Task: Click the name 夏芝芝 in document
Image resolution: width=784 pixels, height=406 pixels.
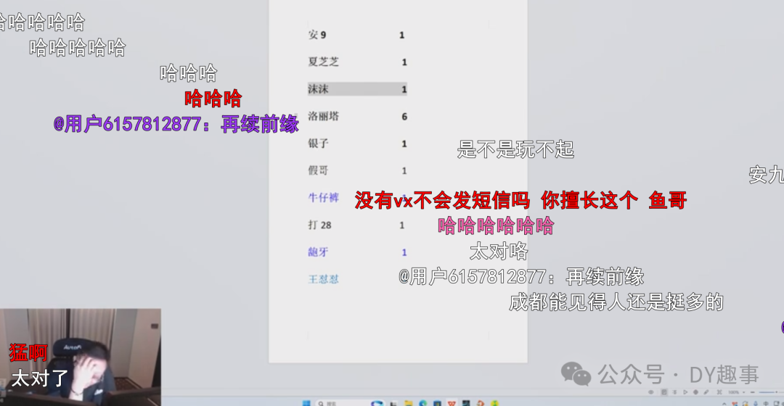Action: pyautogui.click(x=324, y=62)
